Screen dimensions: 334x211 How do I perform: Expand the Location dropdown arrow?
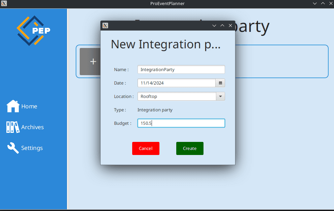coord(220,96)
